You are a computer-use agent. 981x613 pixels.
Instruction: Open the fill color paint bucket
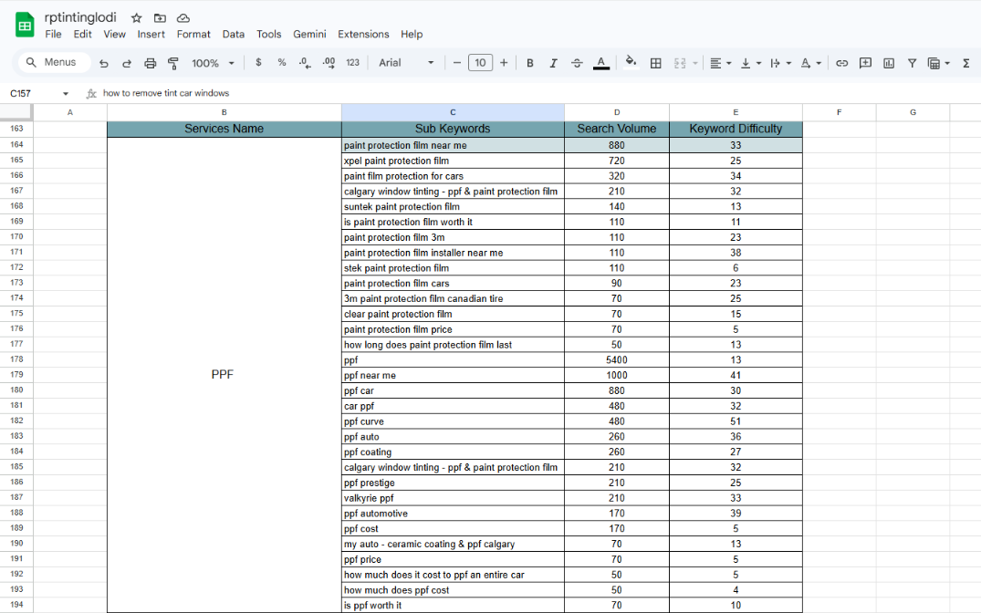pos(630,63)
